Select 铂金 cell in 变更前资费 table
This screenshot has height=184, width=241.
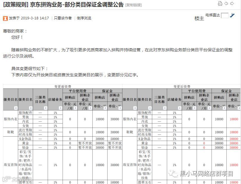click(26, 147)
